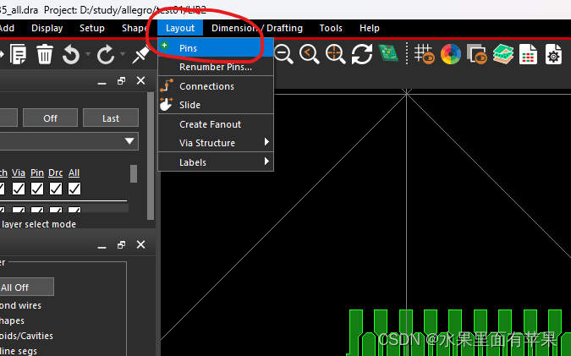
Task: Click the pushpin icon in toolbar
Action: [x=140, y=55]
